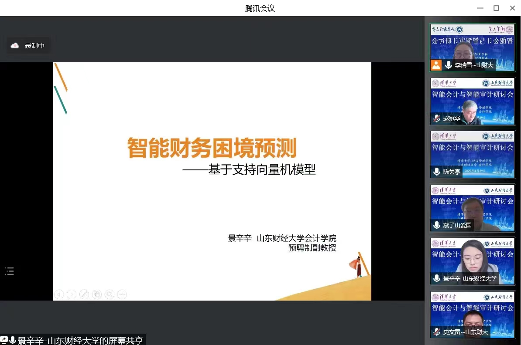521x345 pixels.
Task: Open the more options ellipsis on slide
Action: [122, 295]
